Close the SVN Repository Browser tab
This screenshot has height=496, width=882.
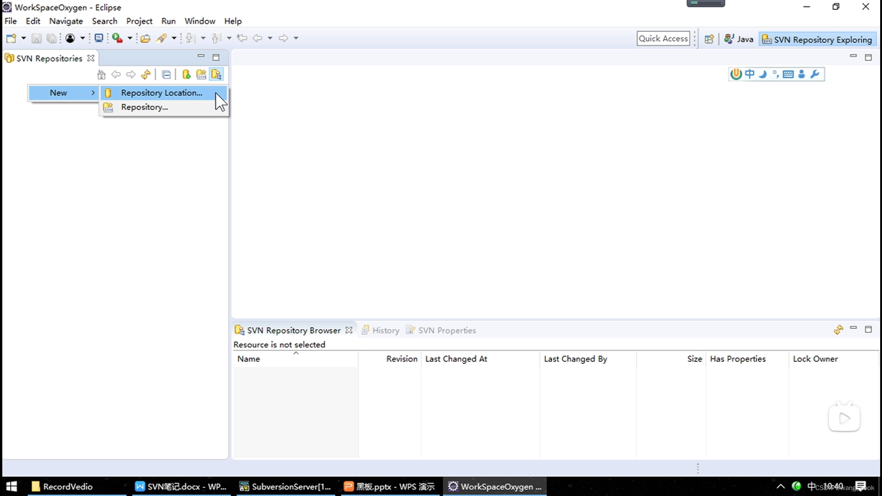tap(349, 330)
